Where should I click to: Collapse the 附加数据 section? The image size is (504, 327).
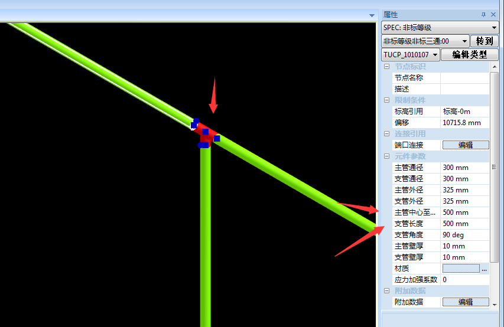point(386,291)
